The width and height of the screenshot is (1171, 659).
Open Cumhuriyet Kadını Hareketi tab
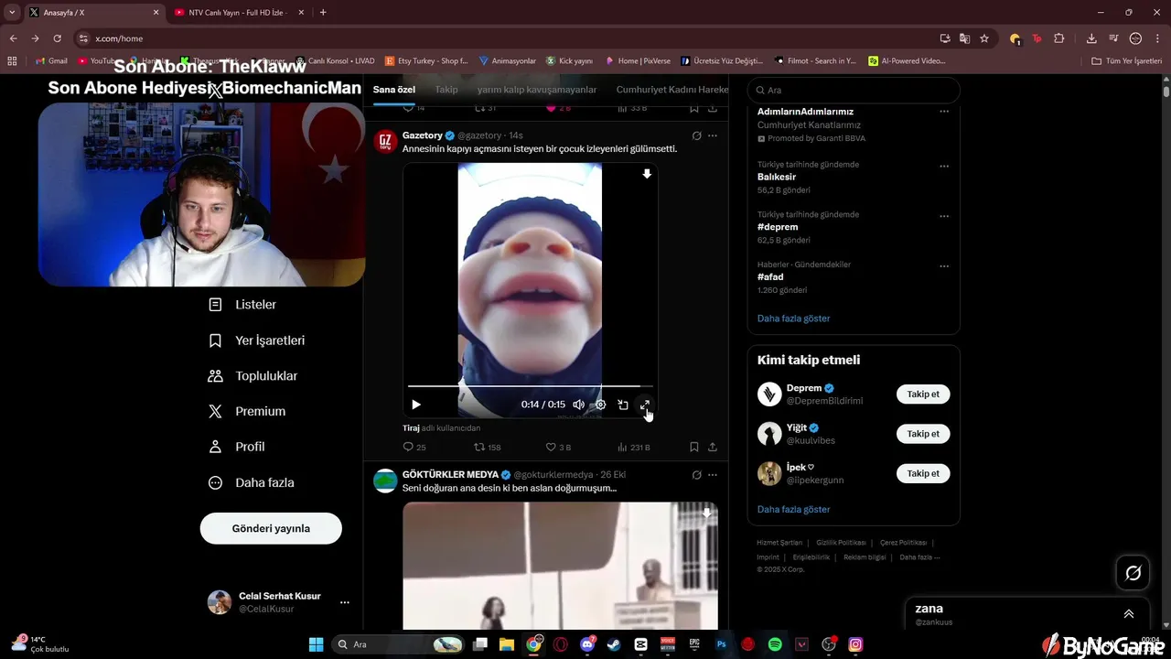(672, 90)
